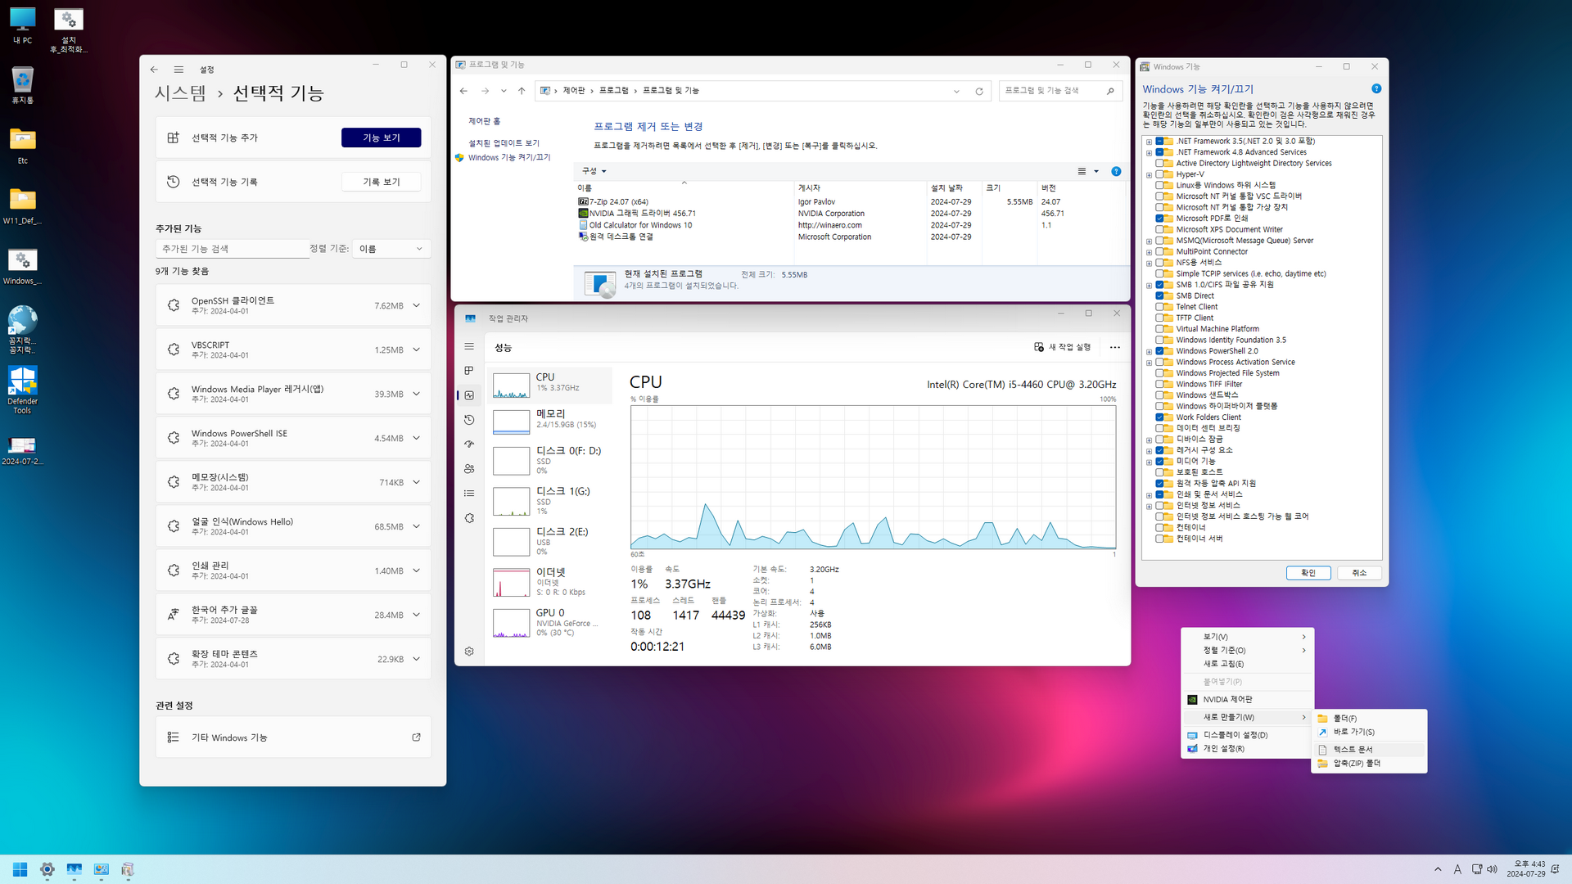This screenshot has height=884, width=1572.
Task: Open 설치된 업데이트 보기 link
Action: click(x=504, y=143)
